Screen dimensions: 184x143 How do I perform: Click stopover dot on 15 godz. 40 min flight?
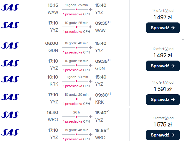pos(77,48)
